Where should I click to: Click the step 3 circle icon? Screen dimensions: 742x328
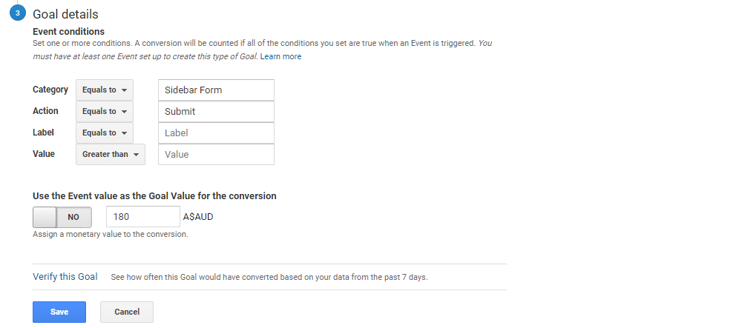pyautogui.click(x=18, y=13)
